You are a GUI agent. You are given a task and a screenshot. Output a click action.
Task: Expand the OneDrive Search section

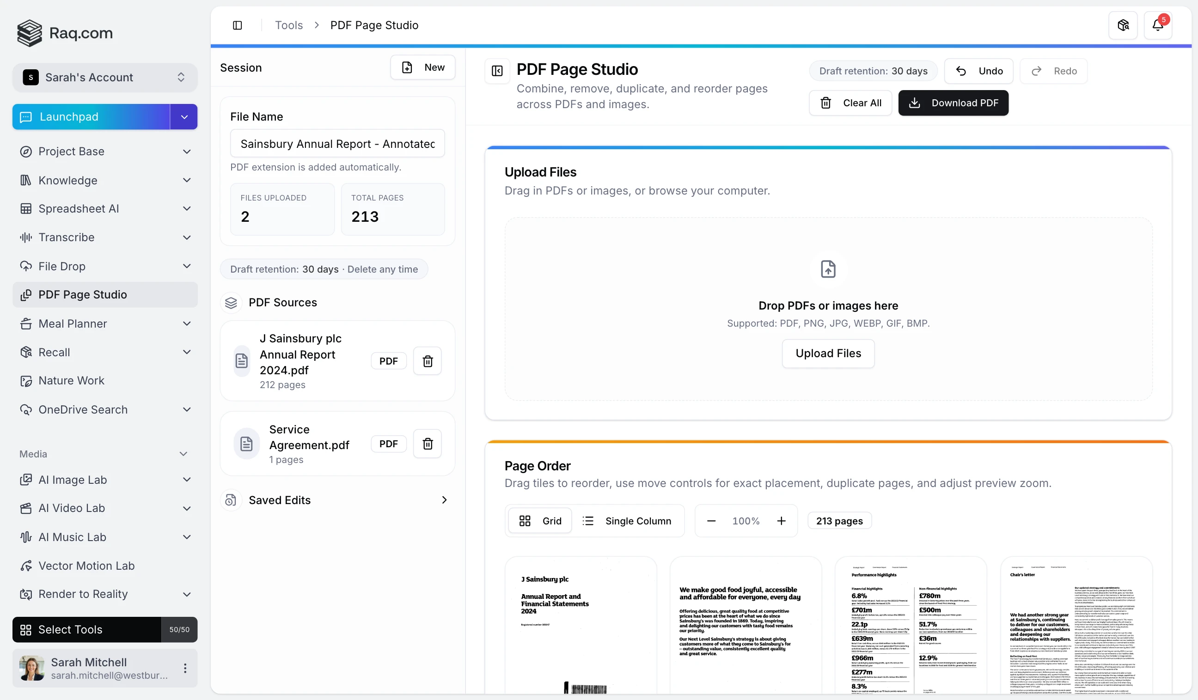pos(83,409)
